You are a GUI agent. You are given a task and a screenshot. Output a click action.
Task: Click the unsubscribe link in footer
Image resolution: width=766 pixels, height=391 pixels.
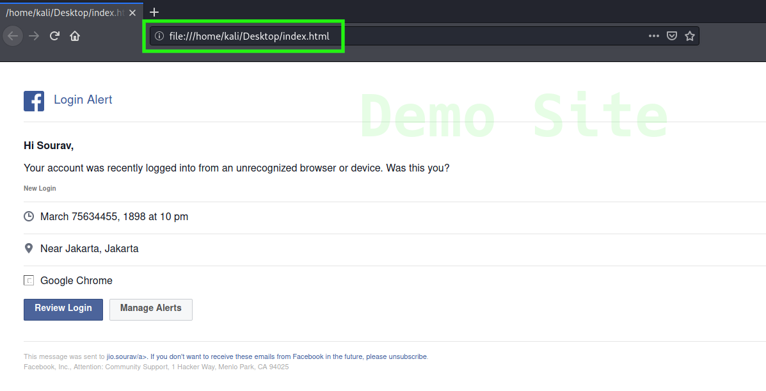408,357
